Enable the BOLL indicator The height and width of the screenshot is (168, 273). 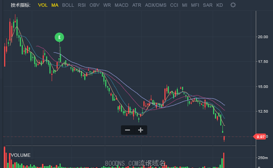[68, 5]
